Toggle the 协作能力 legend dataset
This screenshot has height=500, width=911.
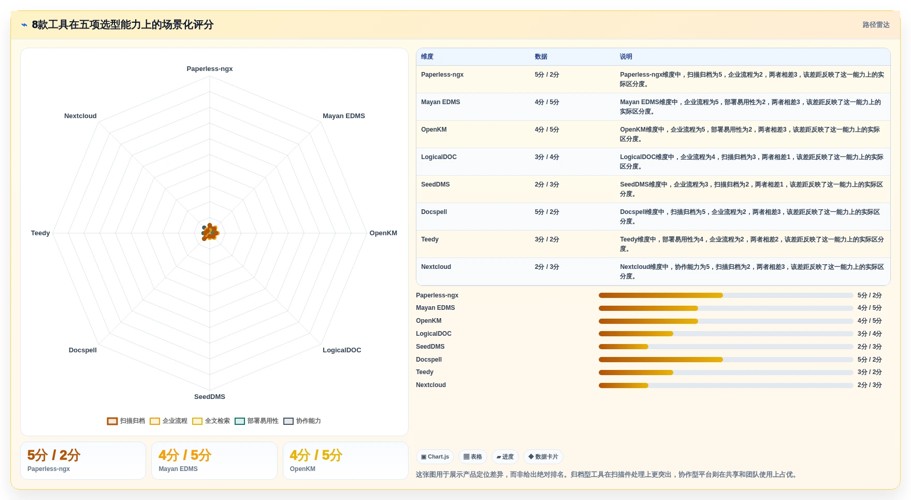(x=302, y=421)
